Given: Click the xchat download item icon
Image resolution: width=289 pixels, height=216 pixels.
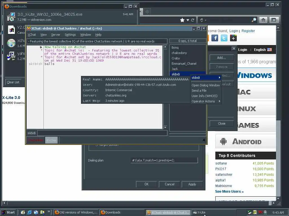Looking at the screenshot, I should pos(11,43).
